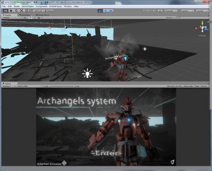Click the Ackerman Animation credit text

[49, 164]
